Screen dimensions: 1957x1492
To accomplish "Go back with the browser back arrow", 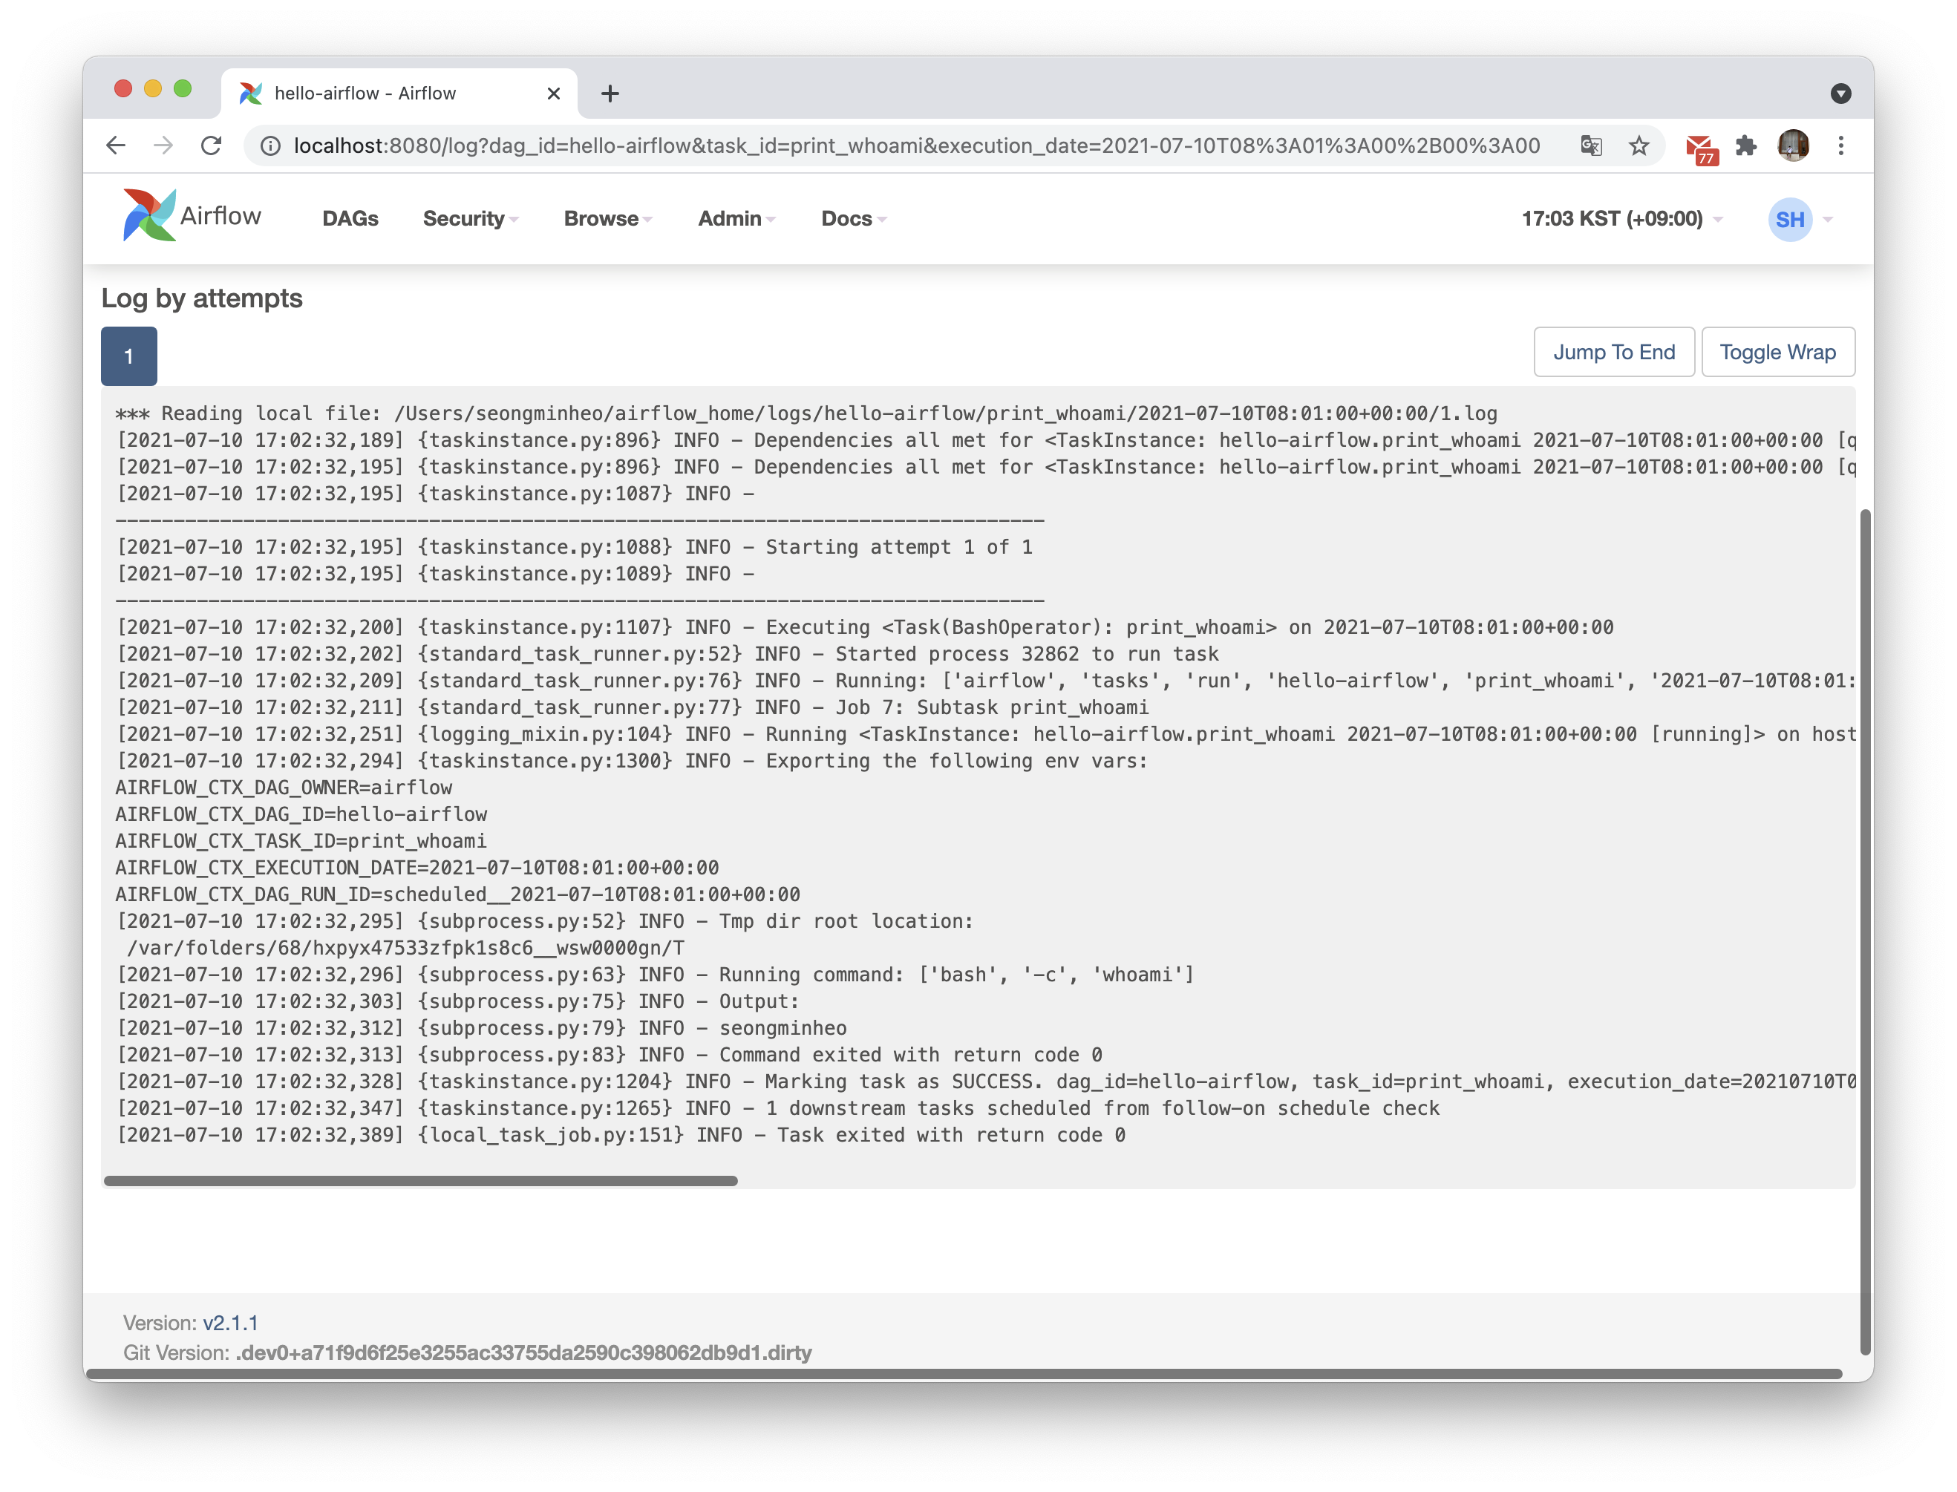I will [116, 145].
